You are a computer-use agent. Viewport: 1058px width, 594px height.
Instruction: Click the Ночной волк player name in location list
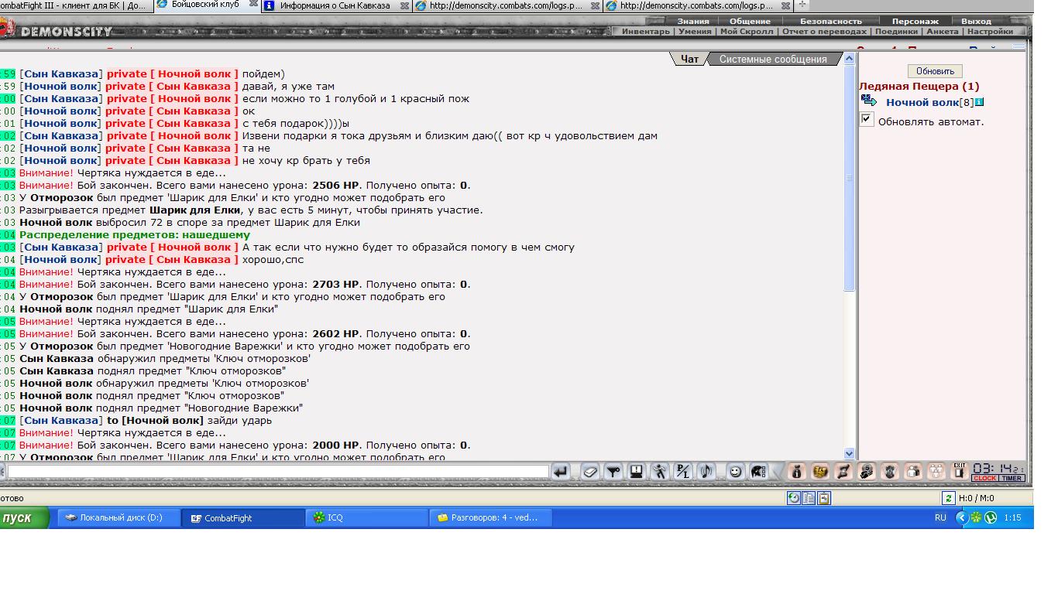922,102
